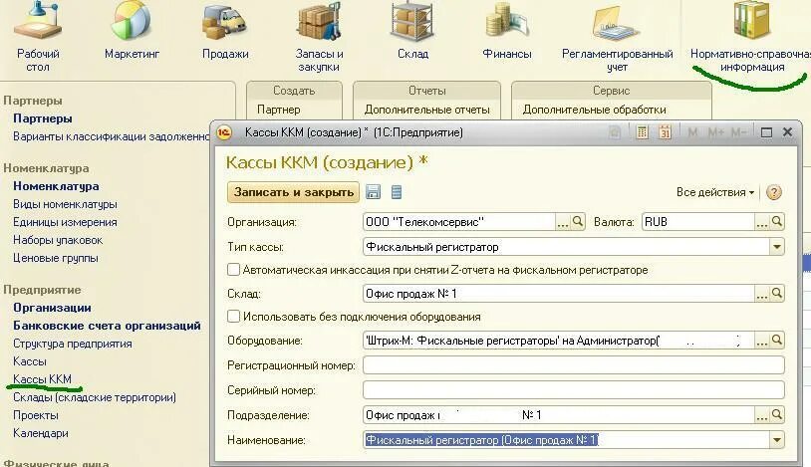Open Партнеры in the navigation panel
Screen dimensions: 811x467
43,118
